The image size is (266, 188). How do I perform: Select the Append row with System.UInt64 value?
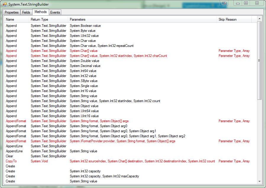[130, 111]
